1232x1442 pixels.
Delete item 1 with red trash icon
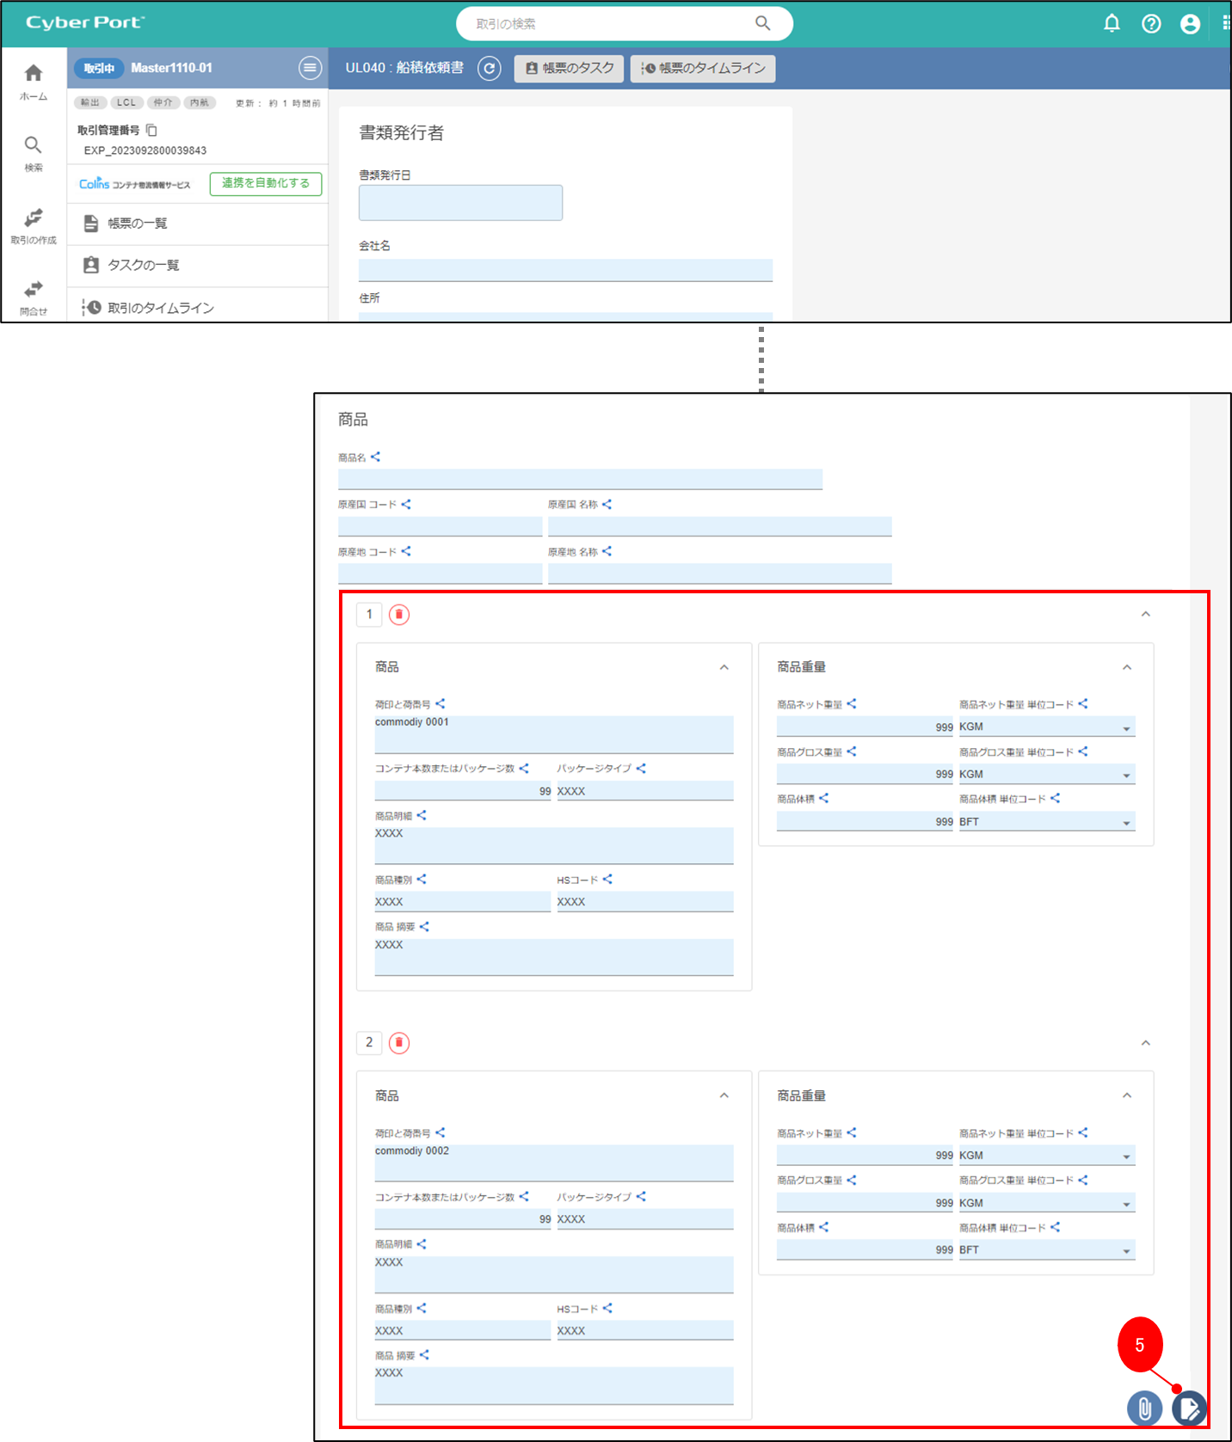399,615
